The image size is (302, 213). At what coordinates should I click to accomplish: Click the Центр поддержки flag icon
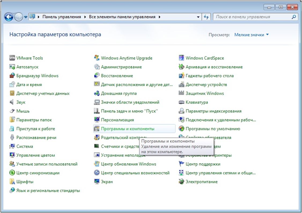click(x=182, y=164)
